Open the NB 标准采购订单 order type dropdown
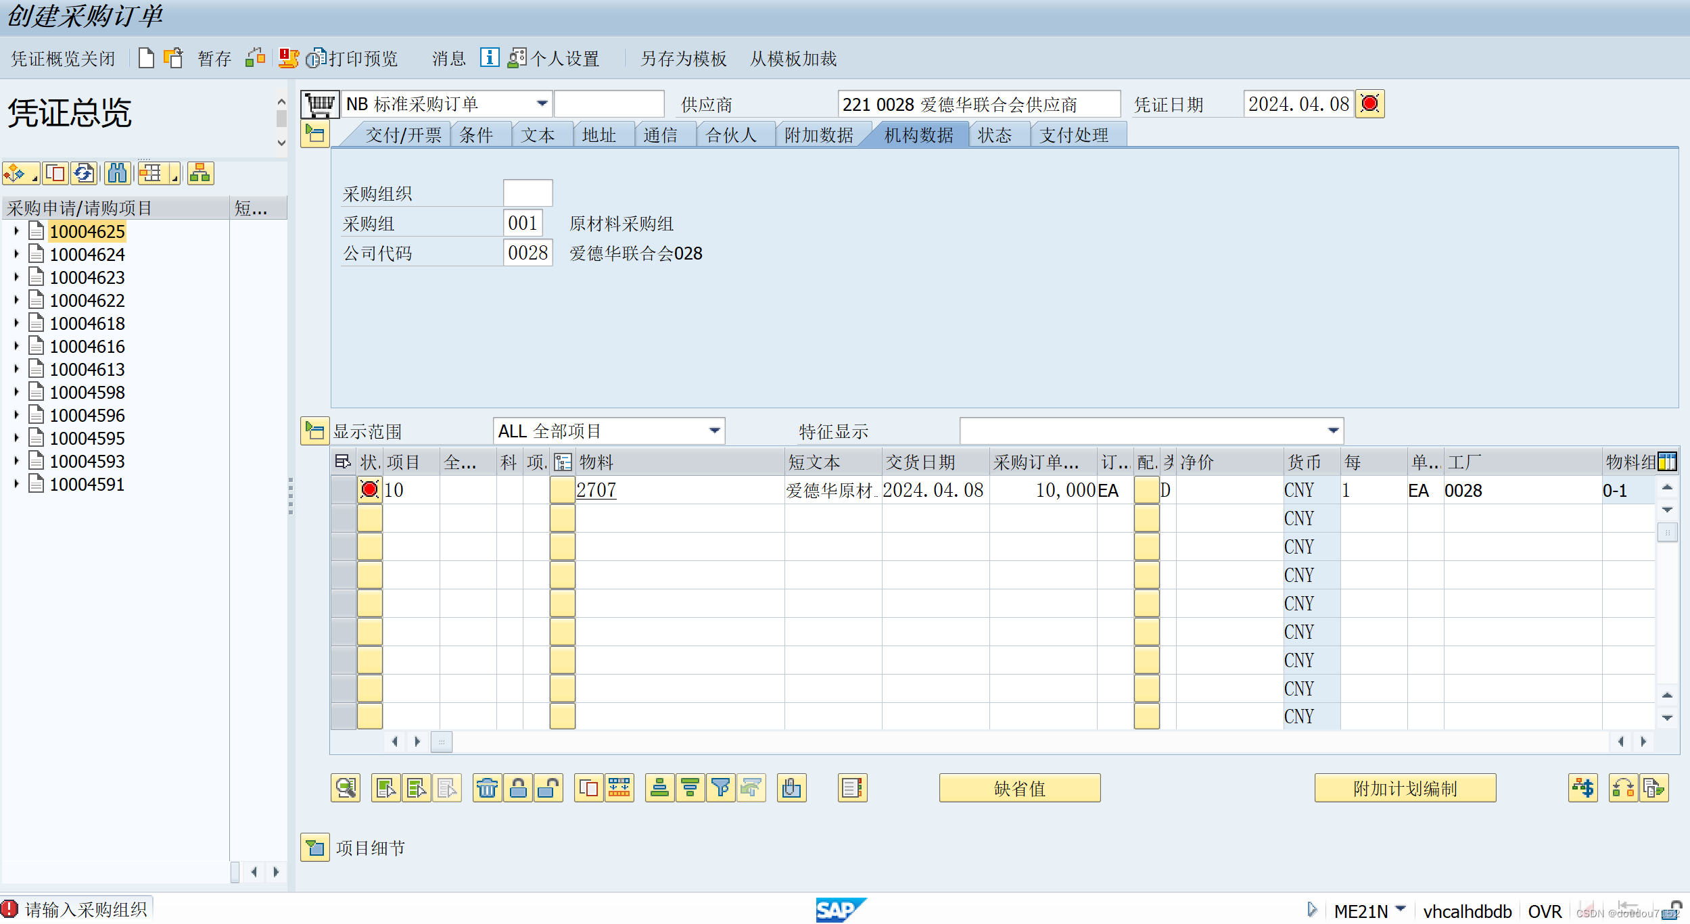This screenshot has width=1690, height=924. coord(542,104)
